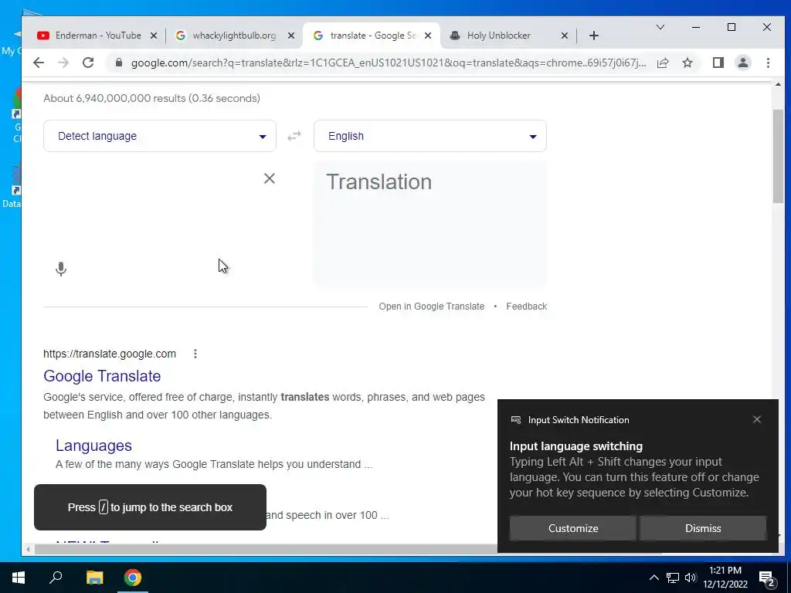Open the Action Center notifications icon

tap(767, 578)
